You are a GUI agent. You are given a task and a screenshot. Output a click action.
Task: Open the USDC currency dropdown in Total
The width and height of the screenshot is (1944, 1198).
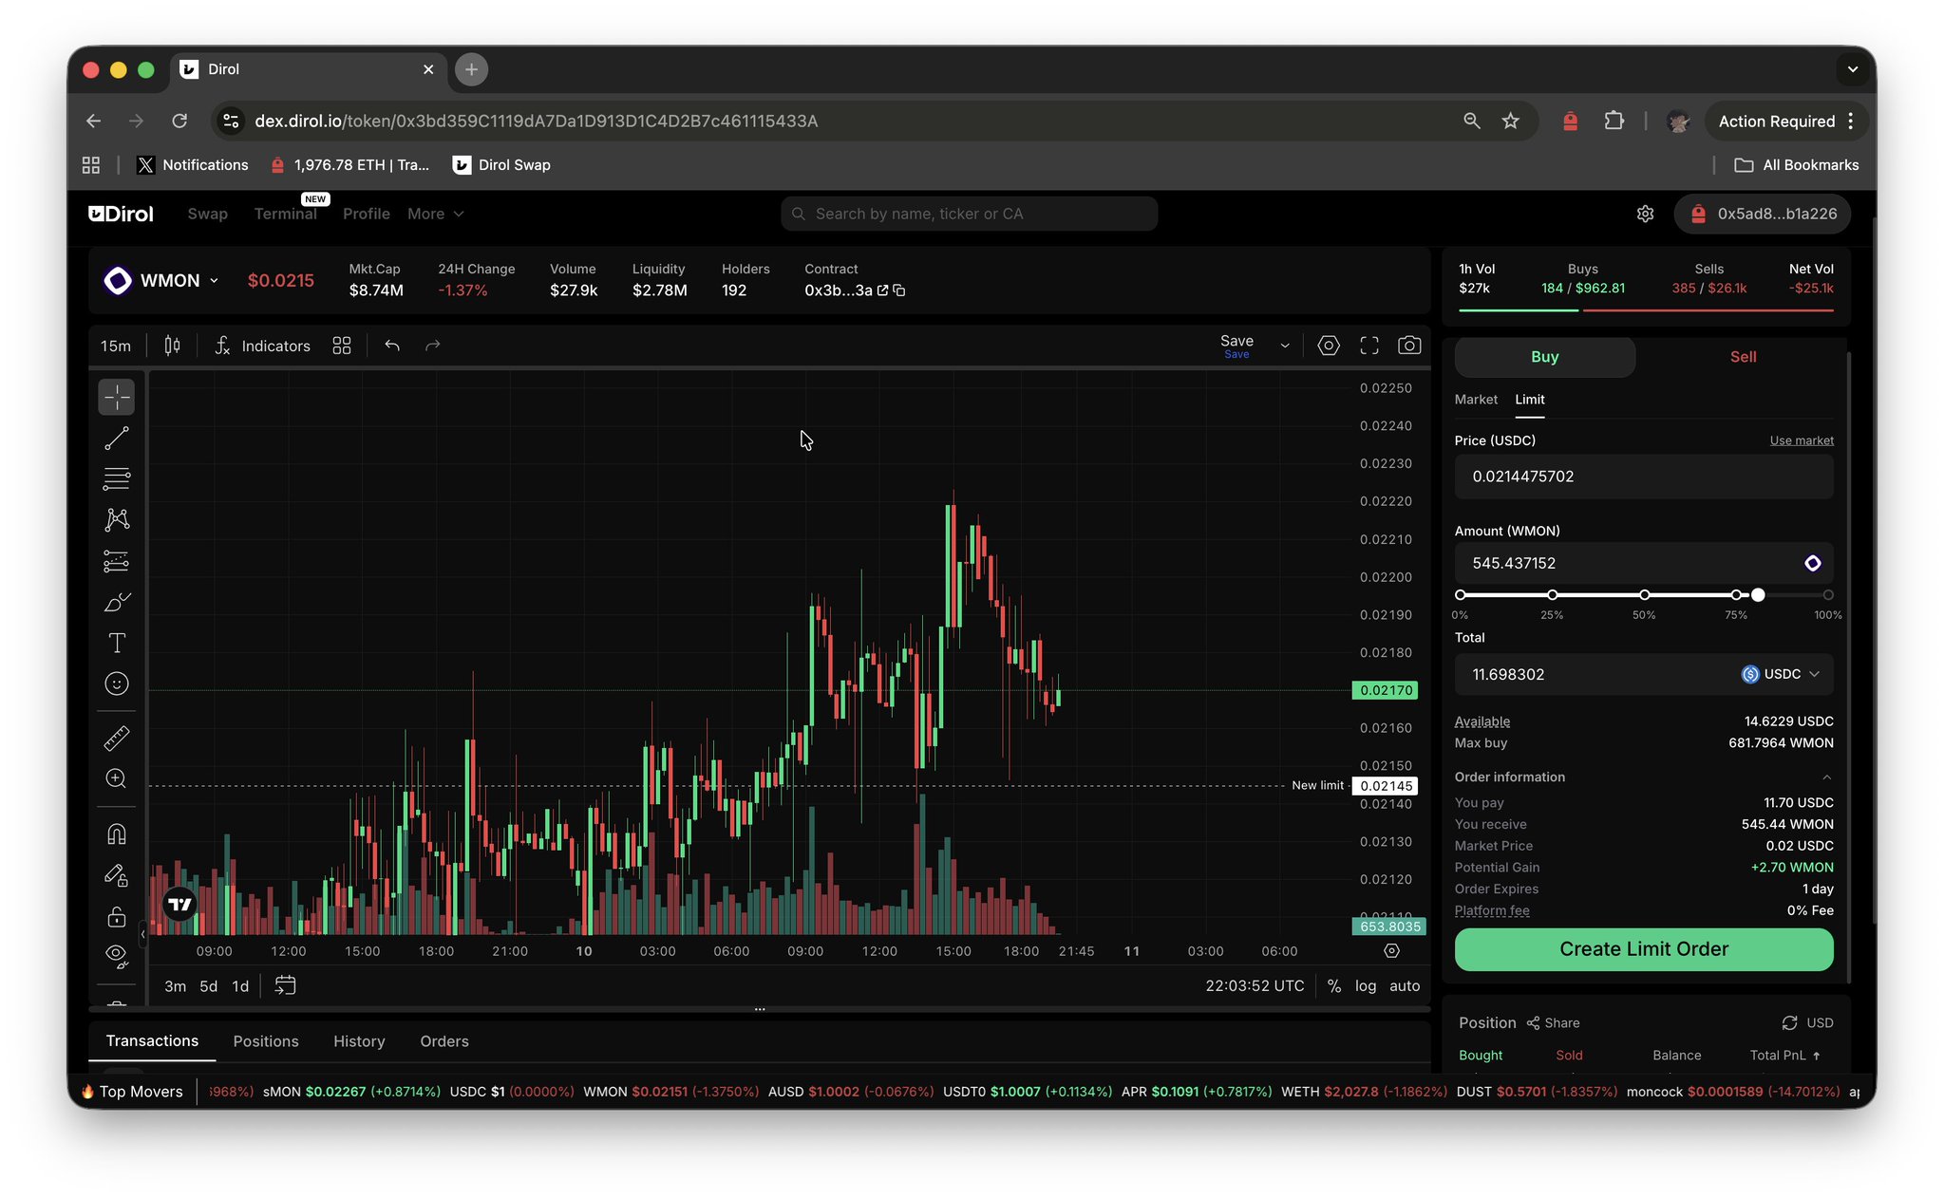(1781, 674)
